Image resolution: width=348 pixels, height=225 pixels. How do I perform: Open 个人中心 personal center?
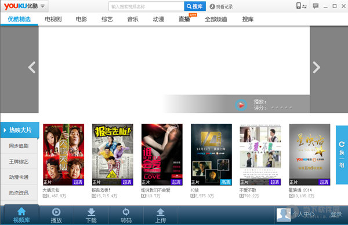[x=303, y=214]
